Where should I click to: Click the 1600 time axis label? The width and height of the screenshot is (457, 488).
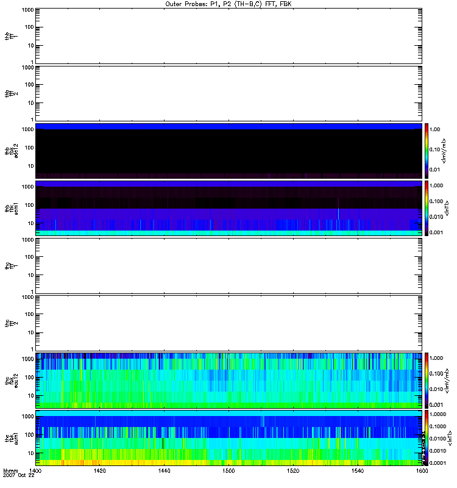(x=420, y=472)
